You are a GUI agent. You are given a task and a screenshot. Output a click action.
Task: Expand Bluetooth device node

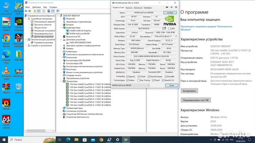[x=61, y=19]
